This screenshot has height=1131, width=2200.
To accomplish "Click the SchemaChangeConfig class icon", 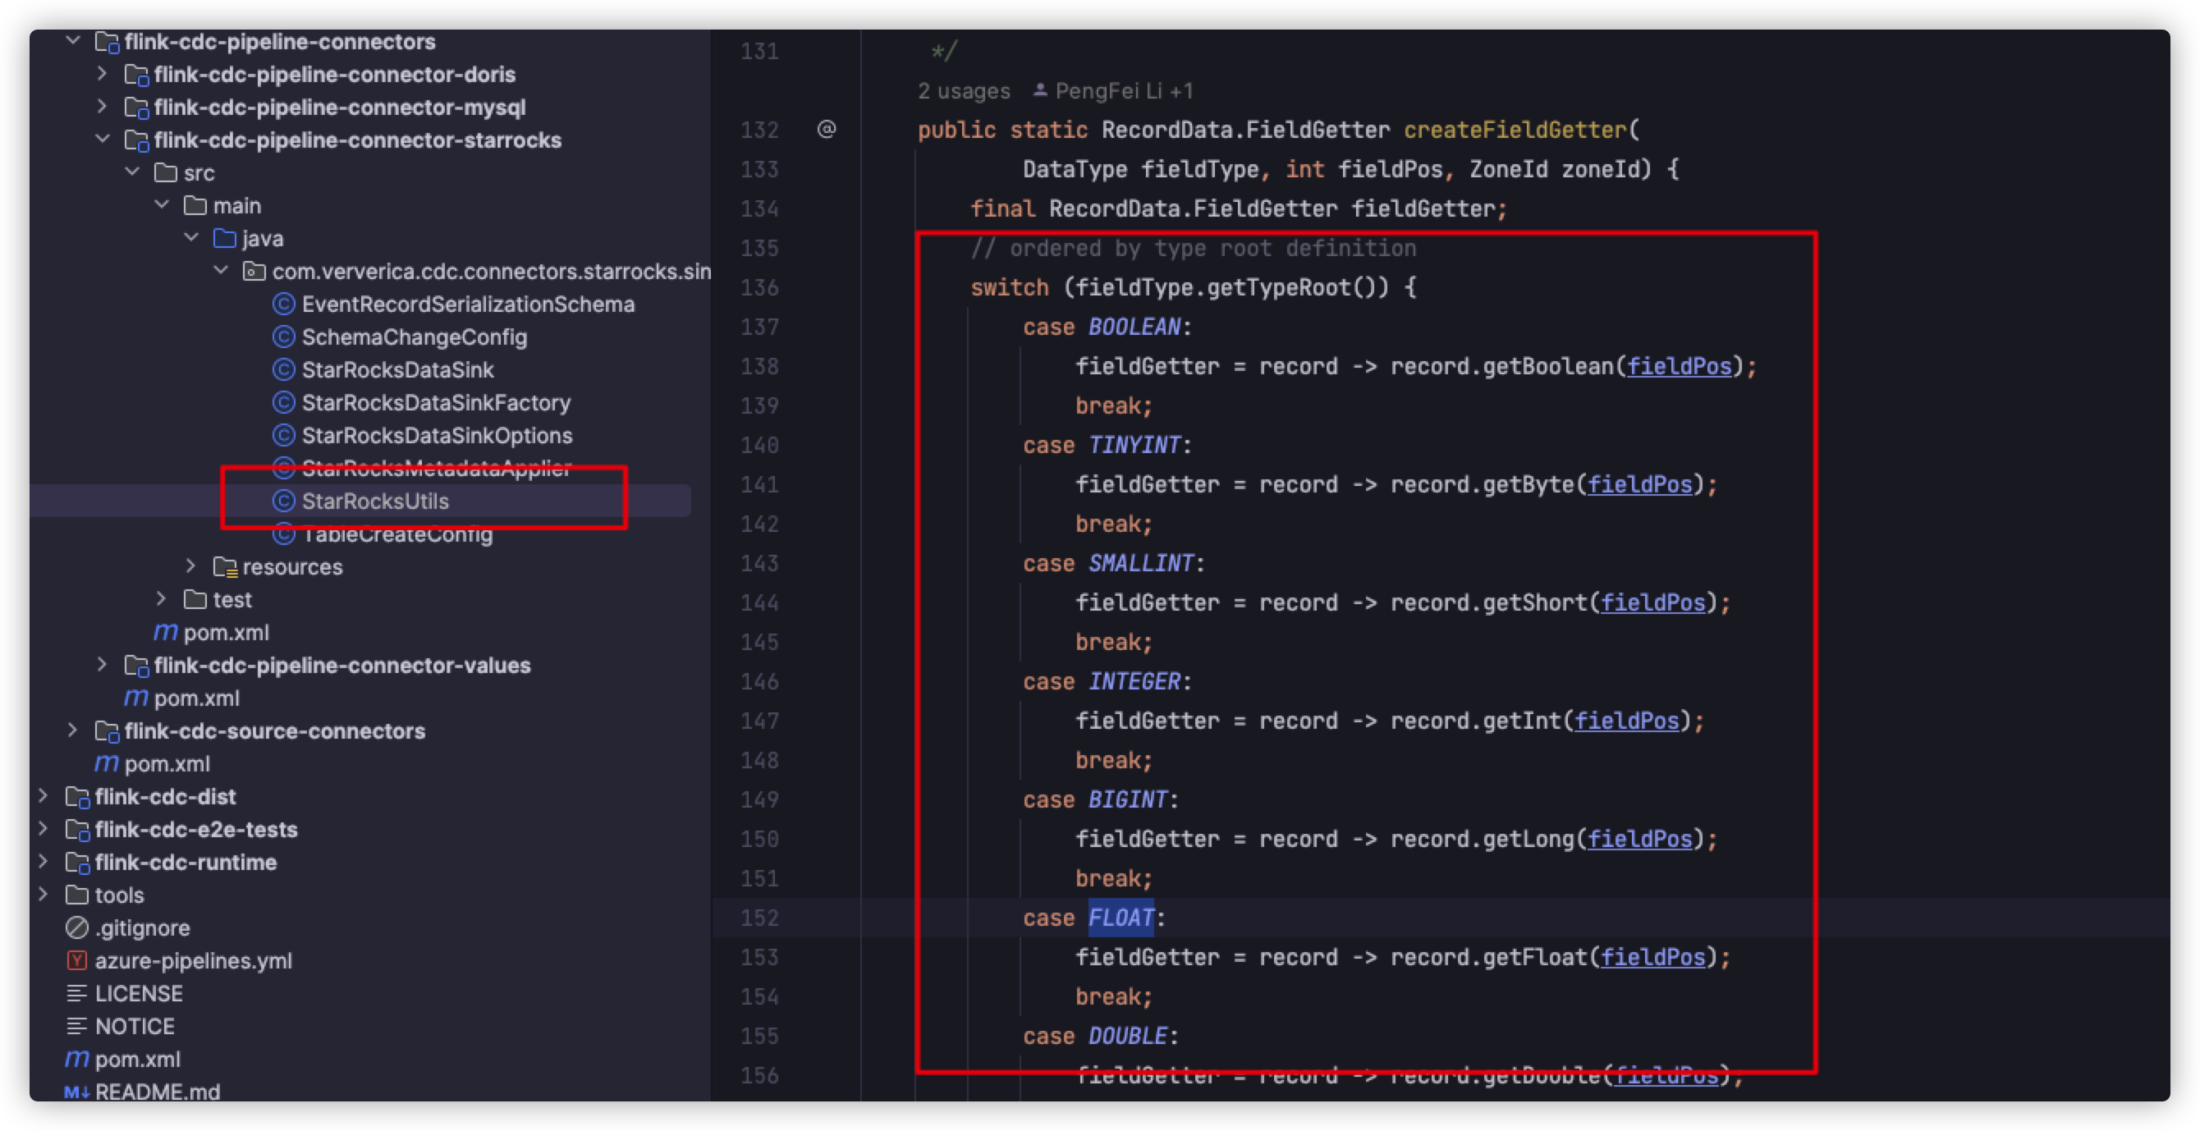I will click(283, 337).
